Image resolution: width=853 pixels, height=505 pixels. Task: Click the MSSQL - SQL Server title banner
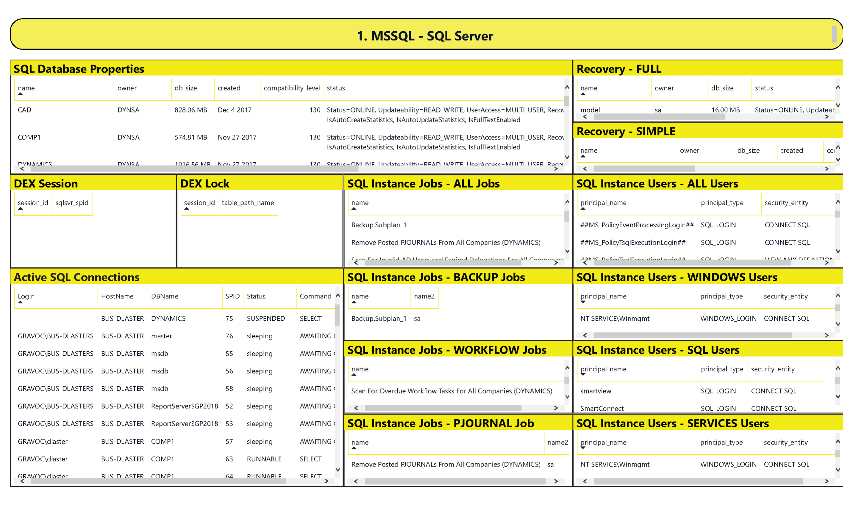(425, 36)
